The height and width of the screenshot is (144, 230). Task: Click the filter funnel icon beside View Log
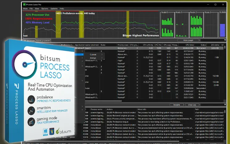point(225,105)
